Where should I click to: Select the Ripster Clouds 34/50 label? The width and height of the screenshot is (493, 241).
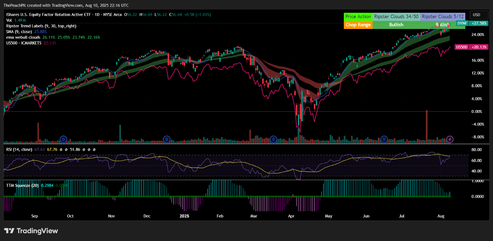click(x=396, y=16)
